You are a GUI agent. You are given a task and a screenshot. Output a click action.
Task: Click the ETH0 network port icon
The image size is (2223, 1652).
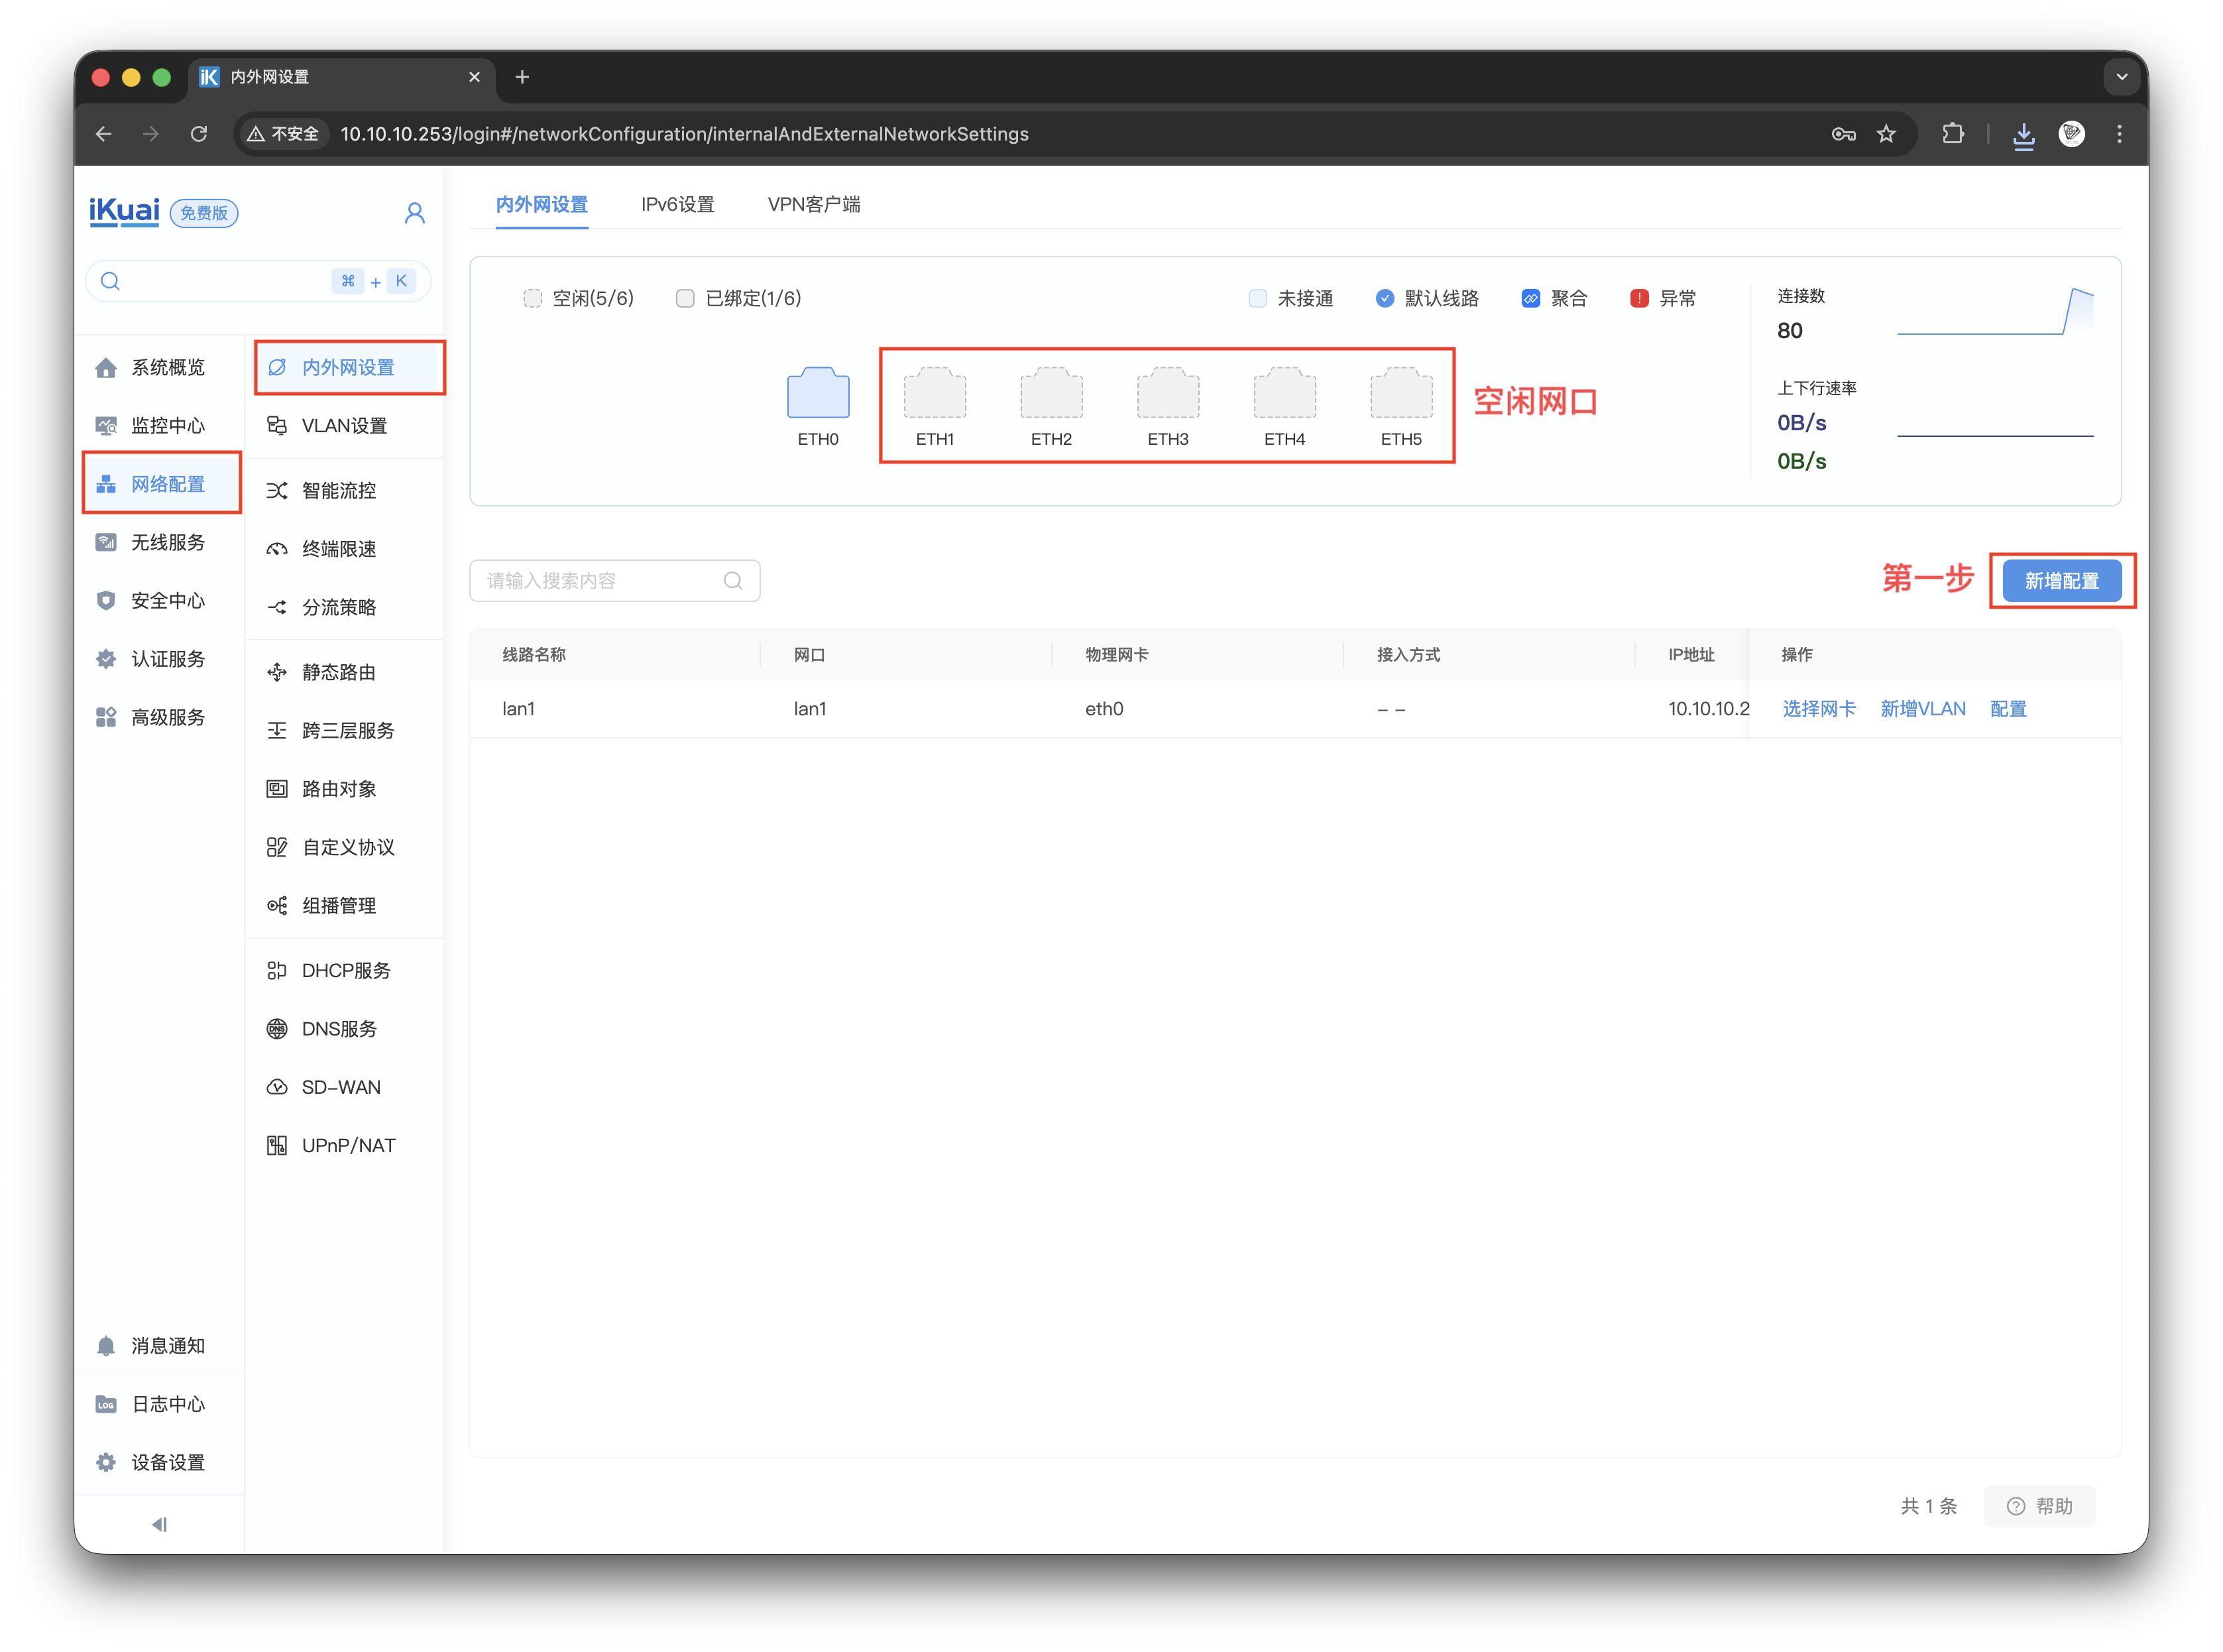coord(818,394)
